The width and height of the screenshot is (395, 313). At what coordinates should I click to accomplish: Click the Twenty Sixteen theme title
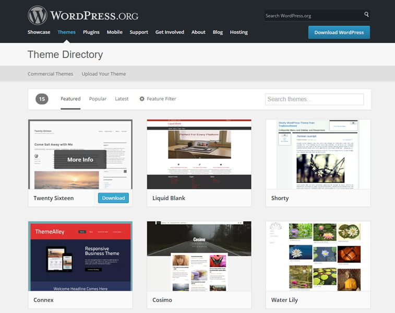pos(54,198)
